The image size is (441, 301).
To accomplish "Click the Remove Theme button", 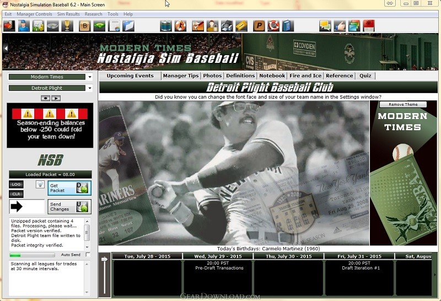I will (x=403, y=104).
